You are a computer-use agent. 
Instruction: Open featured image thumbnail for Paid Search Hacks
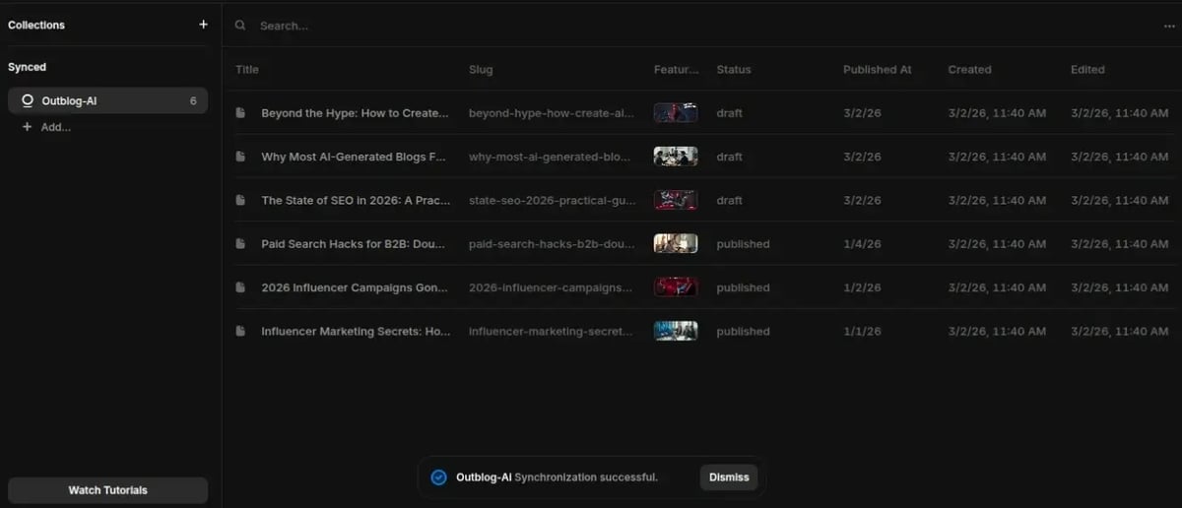click(x=676, y=243)
